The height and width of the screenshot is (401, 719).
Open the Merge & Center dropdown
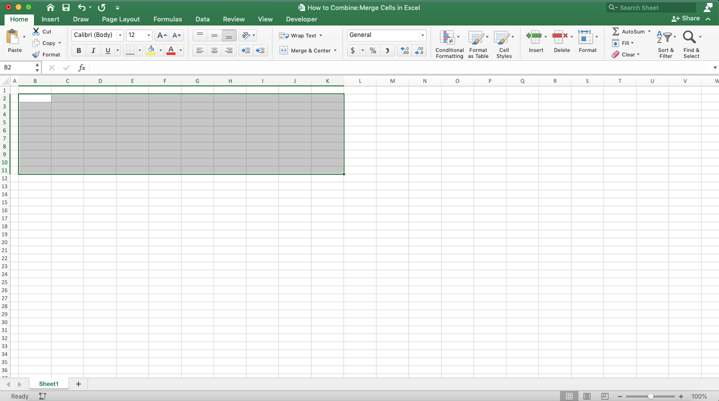click(335, 50)
